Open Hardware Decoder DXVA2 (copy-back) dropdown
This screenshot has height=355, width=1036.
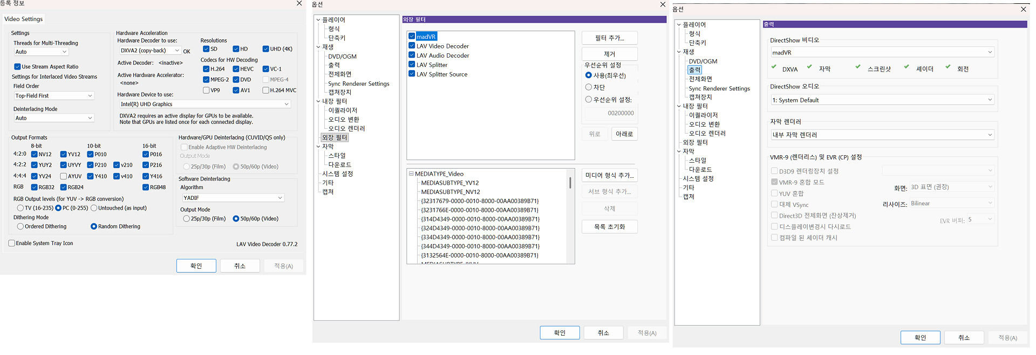(x=150, y=51)
